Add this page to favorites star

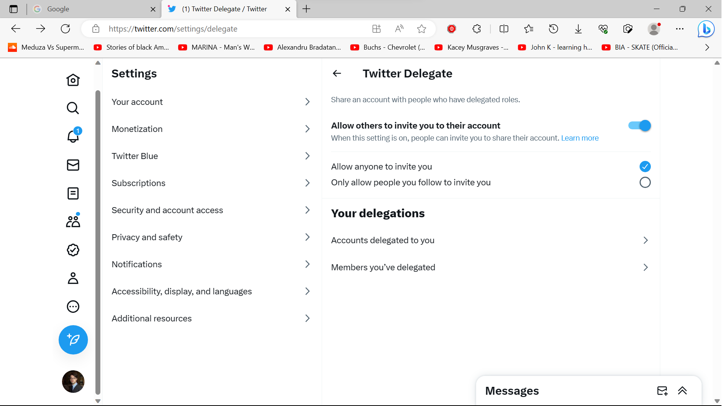422,29
